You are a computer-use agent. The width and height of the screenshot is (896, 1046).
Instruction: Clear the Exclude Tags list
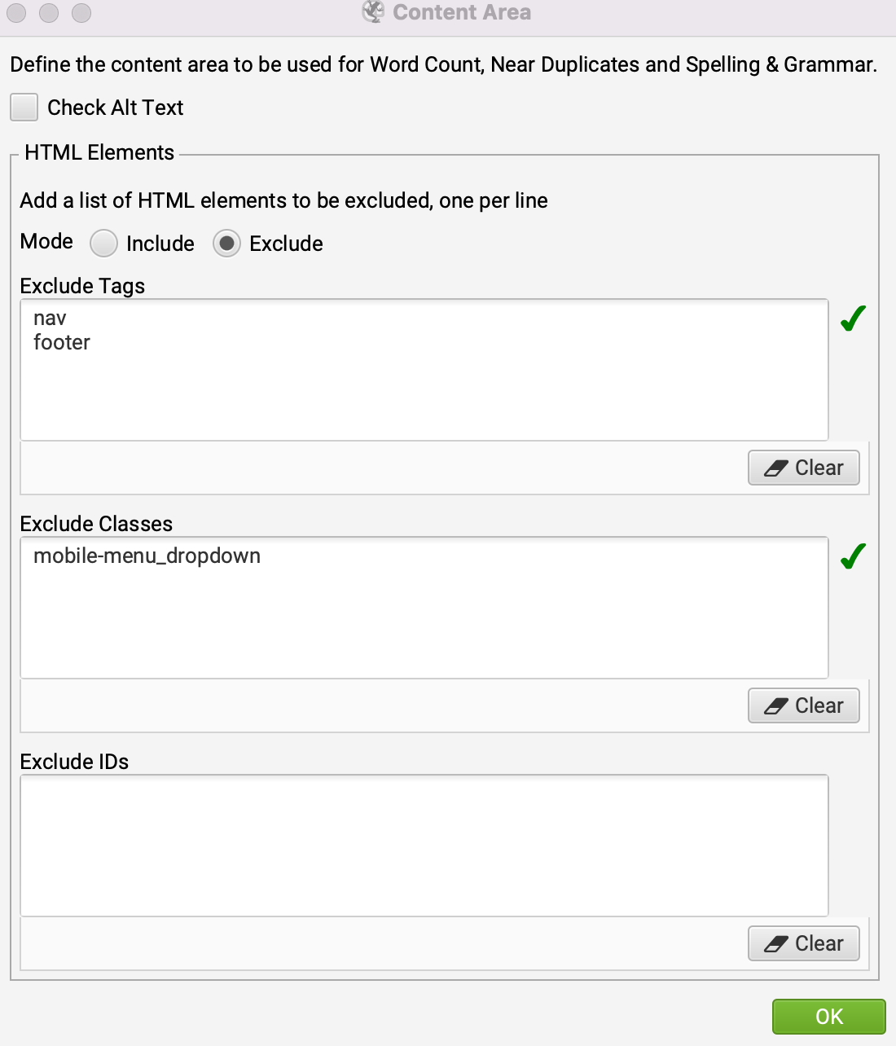803,468
